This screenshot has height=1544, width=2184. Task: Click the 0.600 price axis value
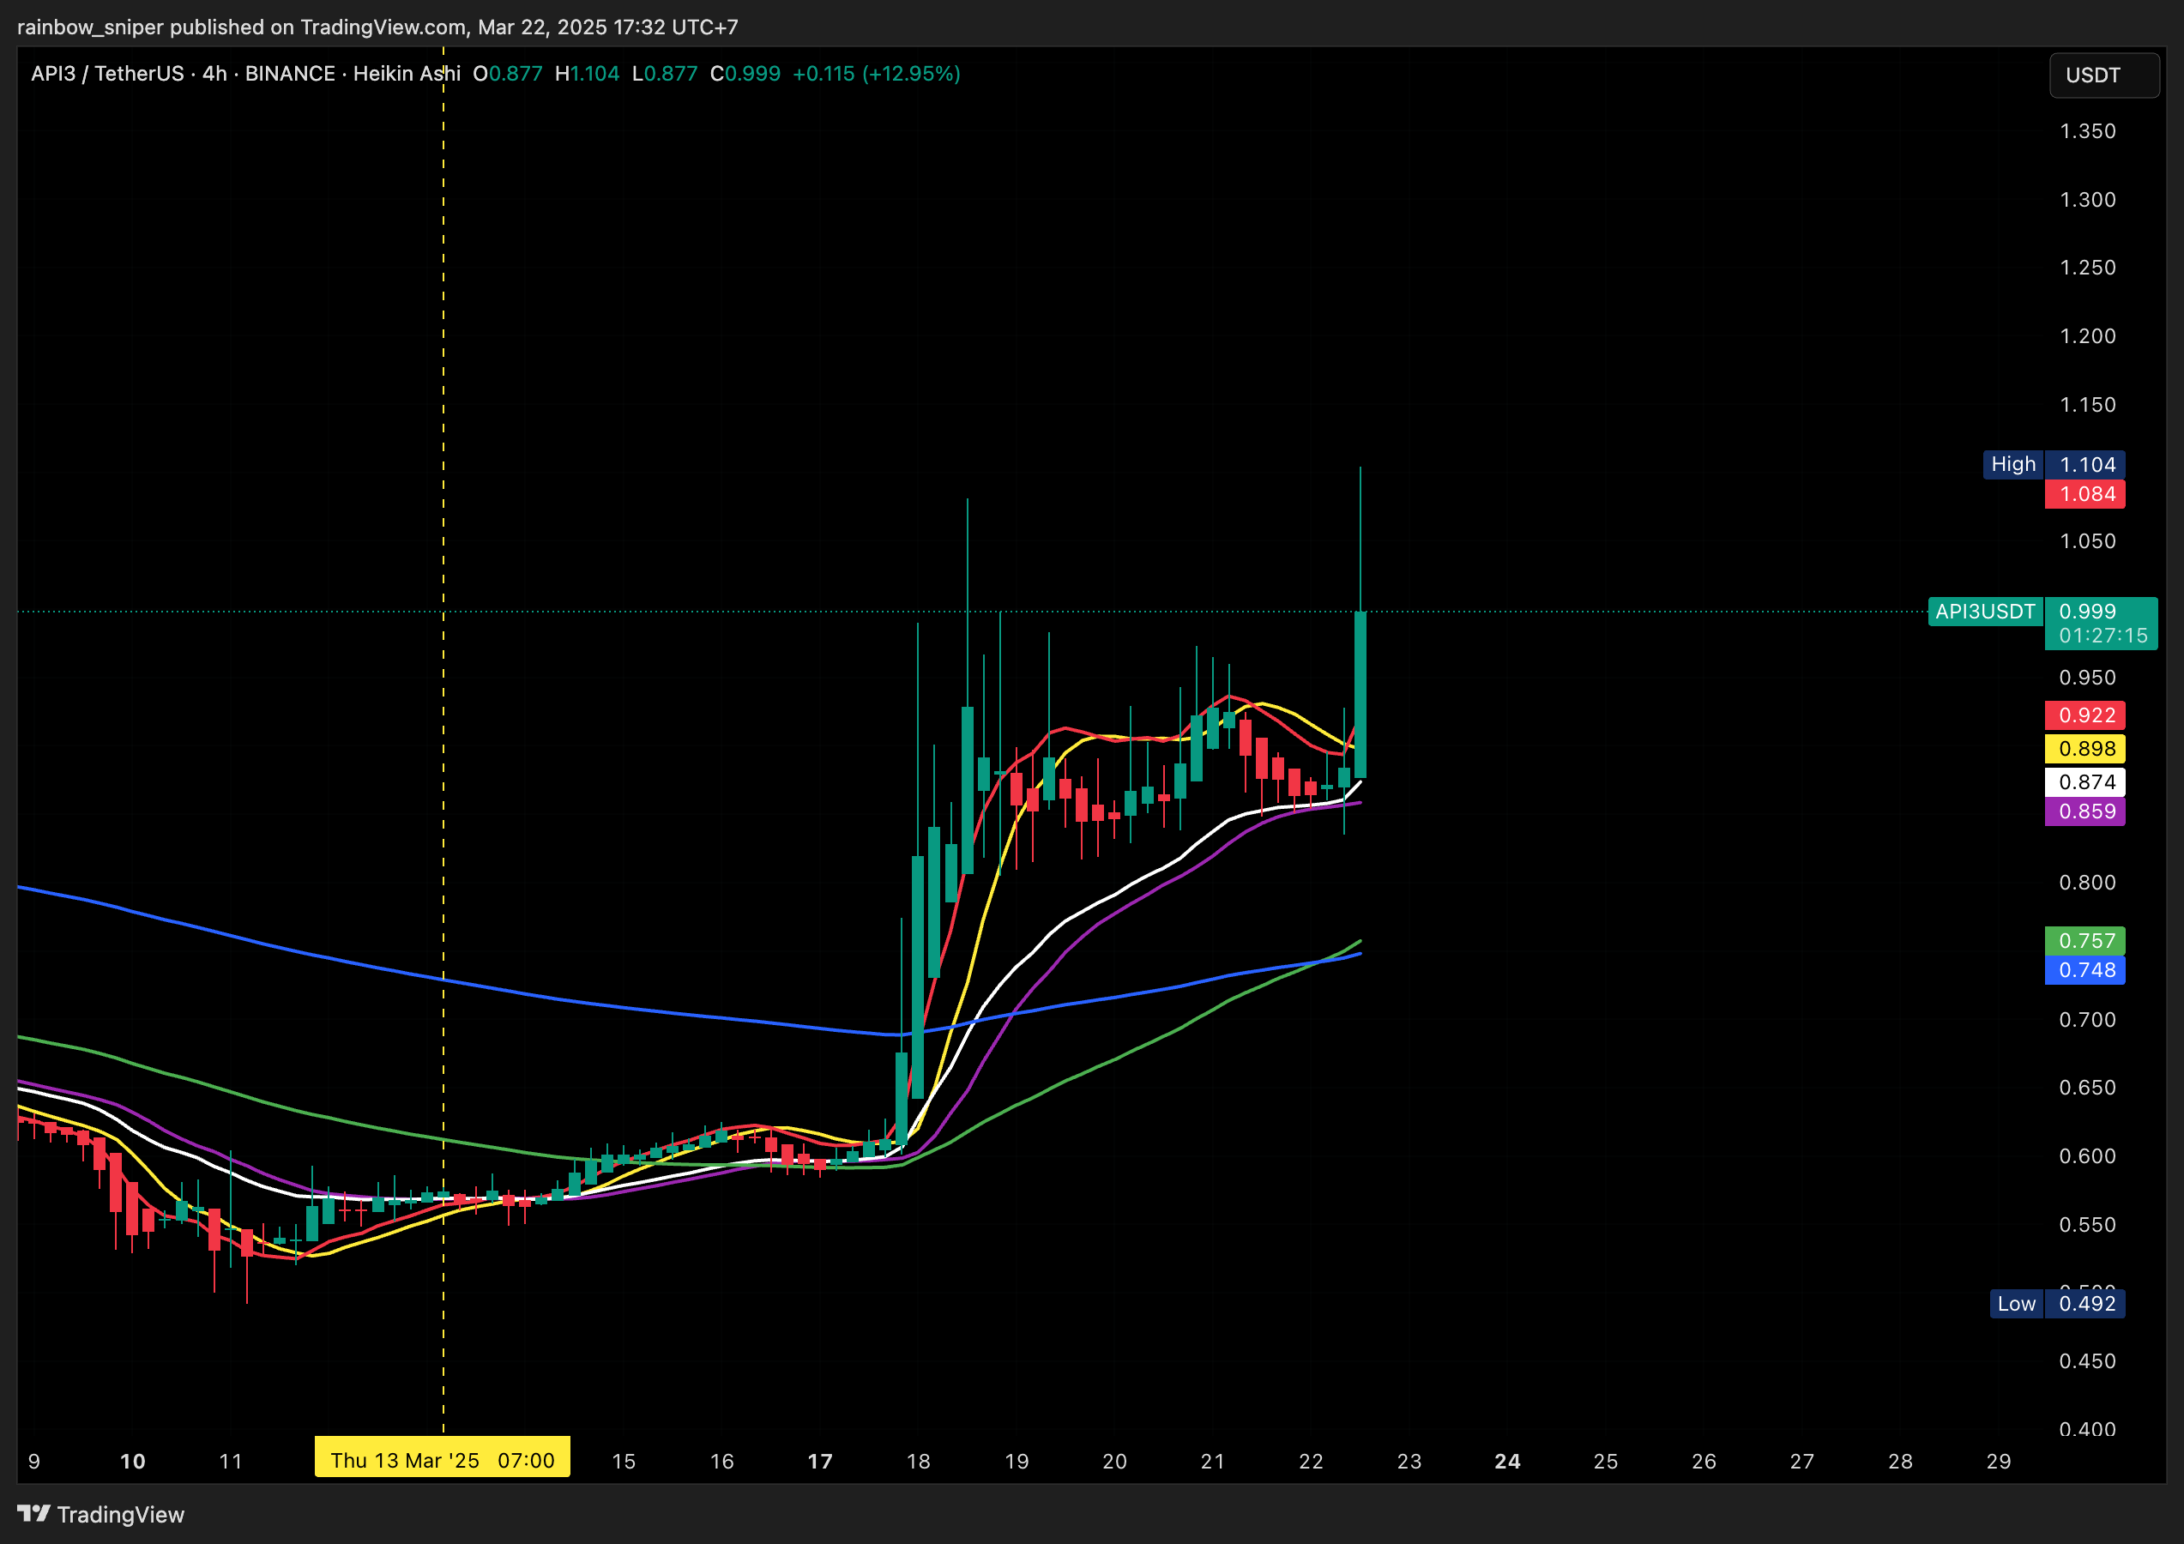pyautogui.click(x=2087, y=1156)
